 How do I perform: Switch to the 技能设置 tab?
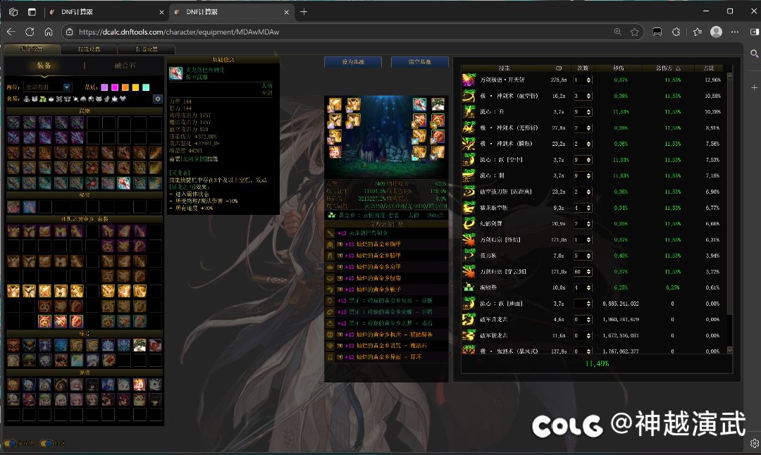point(89,49)
